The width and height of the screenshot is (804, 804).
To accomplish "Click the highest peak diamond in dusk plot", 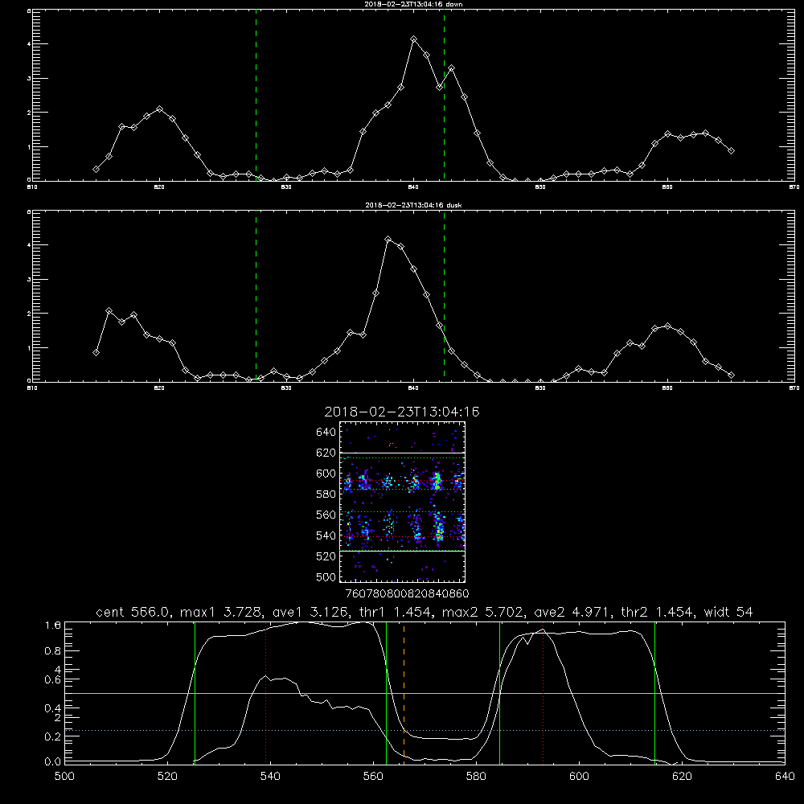I will pyautogui.click(x=388, y=240).
